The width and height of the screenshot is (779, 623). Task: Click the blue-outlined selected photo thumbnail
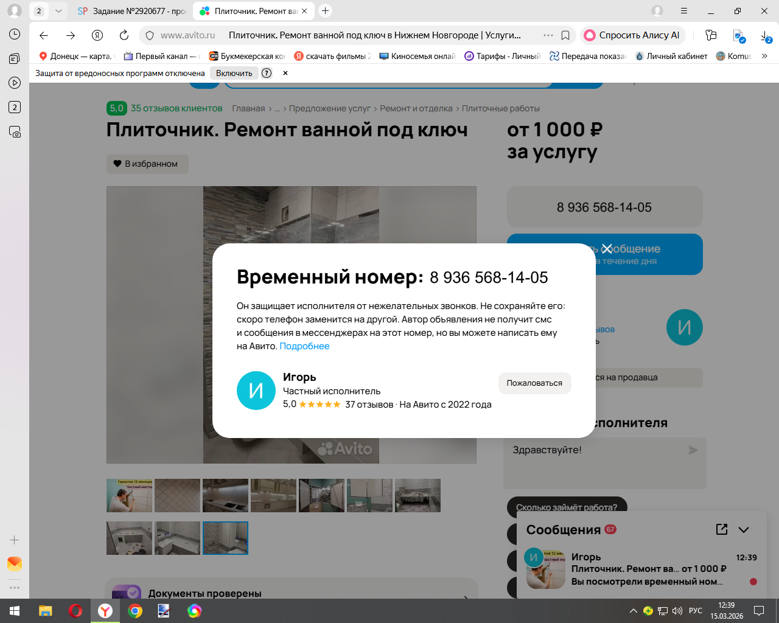[225, 538]
